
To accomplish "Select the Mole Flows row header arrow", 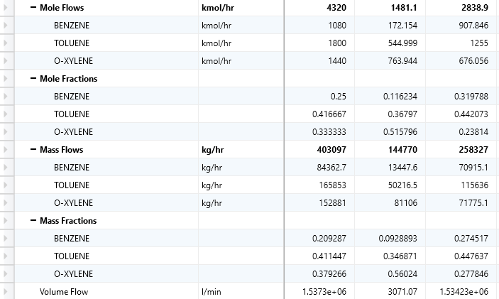I will click(6, 7).
